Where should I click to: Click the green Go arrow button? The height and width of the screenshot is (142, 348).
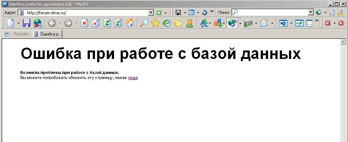click(x=158, y=13)
